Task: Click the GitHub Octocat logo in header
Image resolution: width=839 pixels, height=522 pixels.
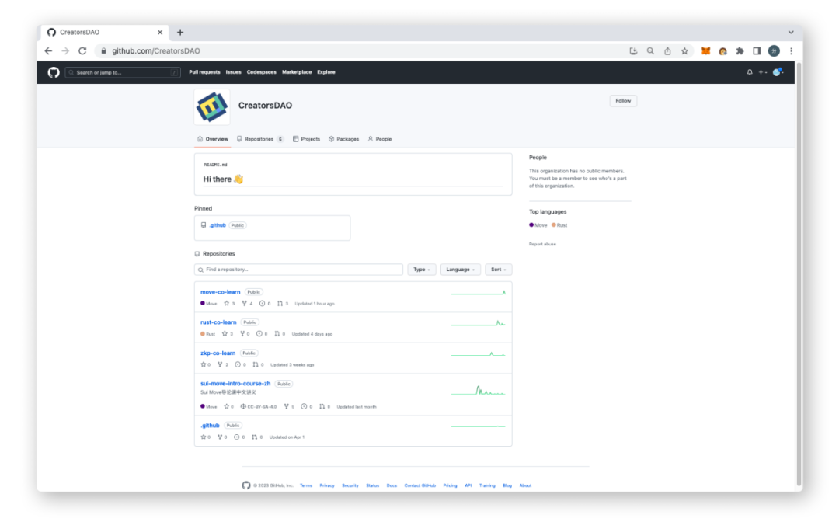Action: pyautogui.click(x=54, y=72)
